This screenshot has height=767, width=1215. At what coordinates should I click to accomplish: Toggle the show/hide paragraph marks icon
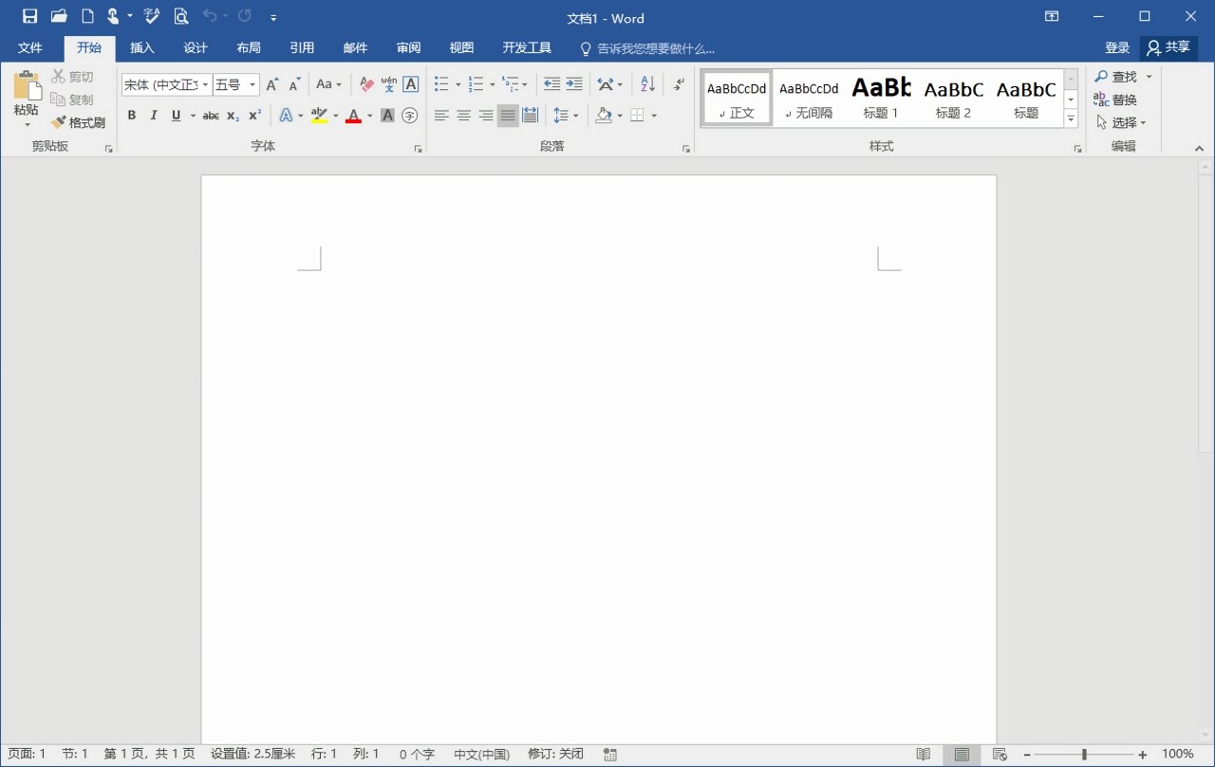tap(679, 84)
